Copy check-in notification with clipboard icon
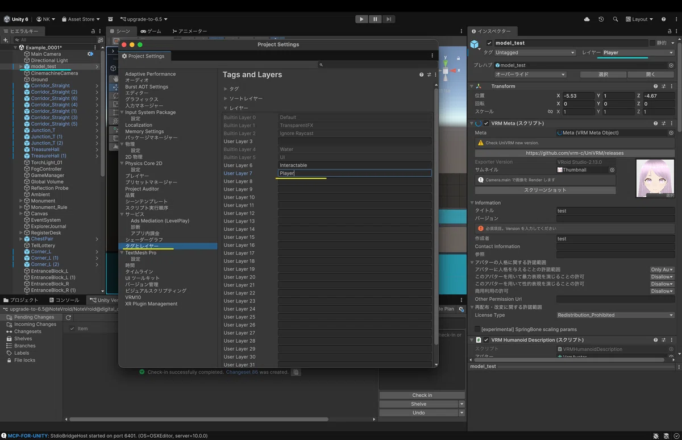Viewport: 682px width, 440px height. click(296, 372)
